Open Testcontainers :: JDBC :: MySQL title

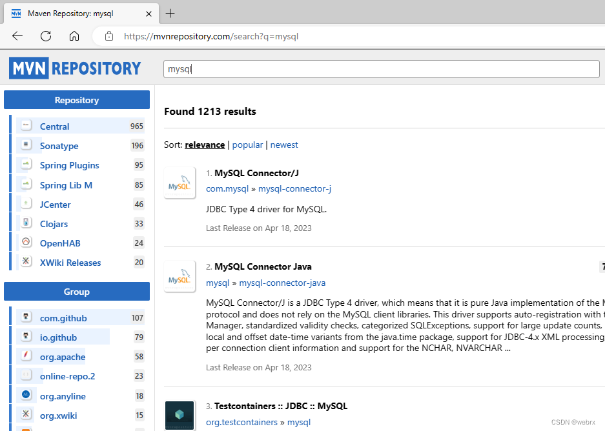281,406
